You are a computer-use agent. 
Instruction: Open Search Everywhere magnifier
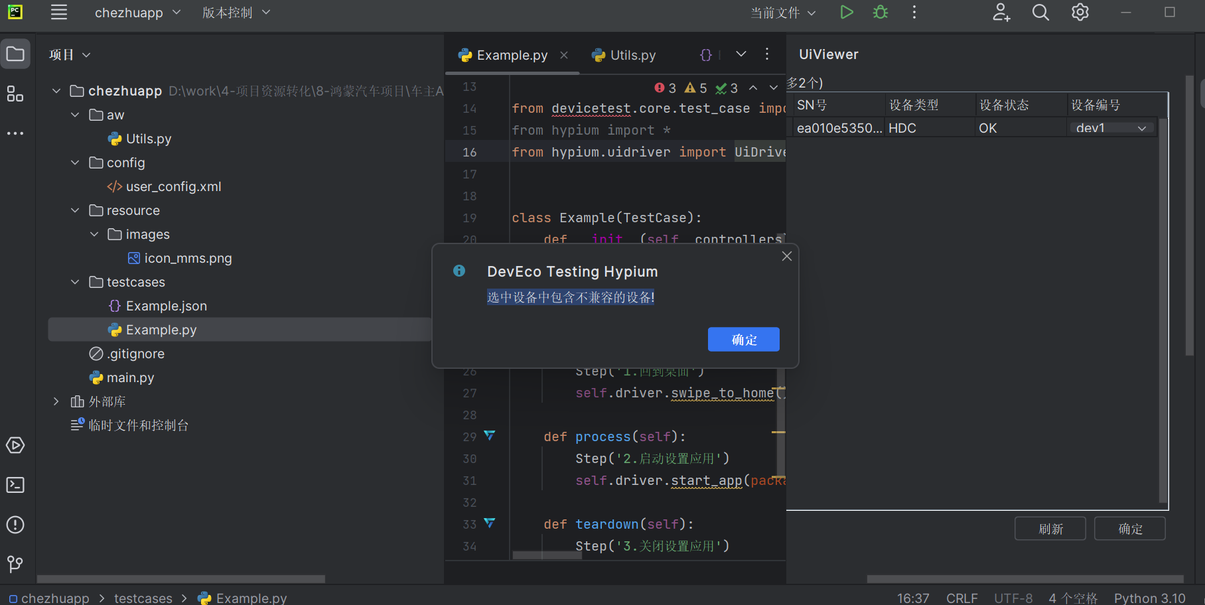(1040, 13)
